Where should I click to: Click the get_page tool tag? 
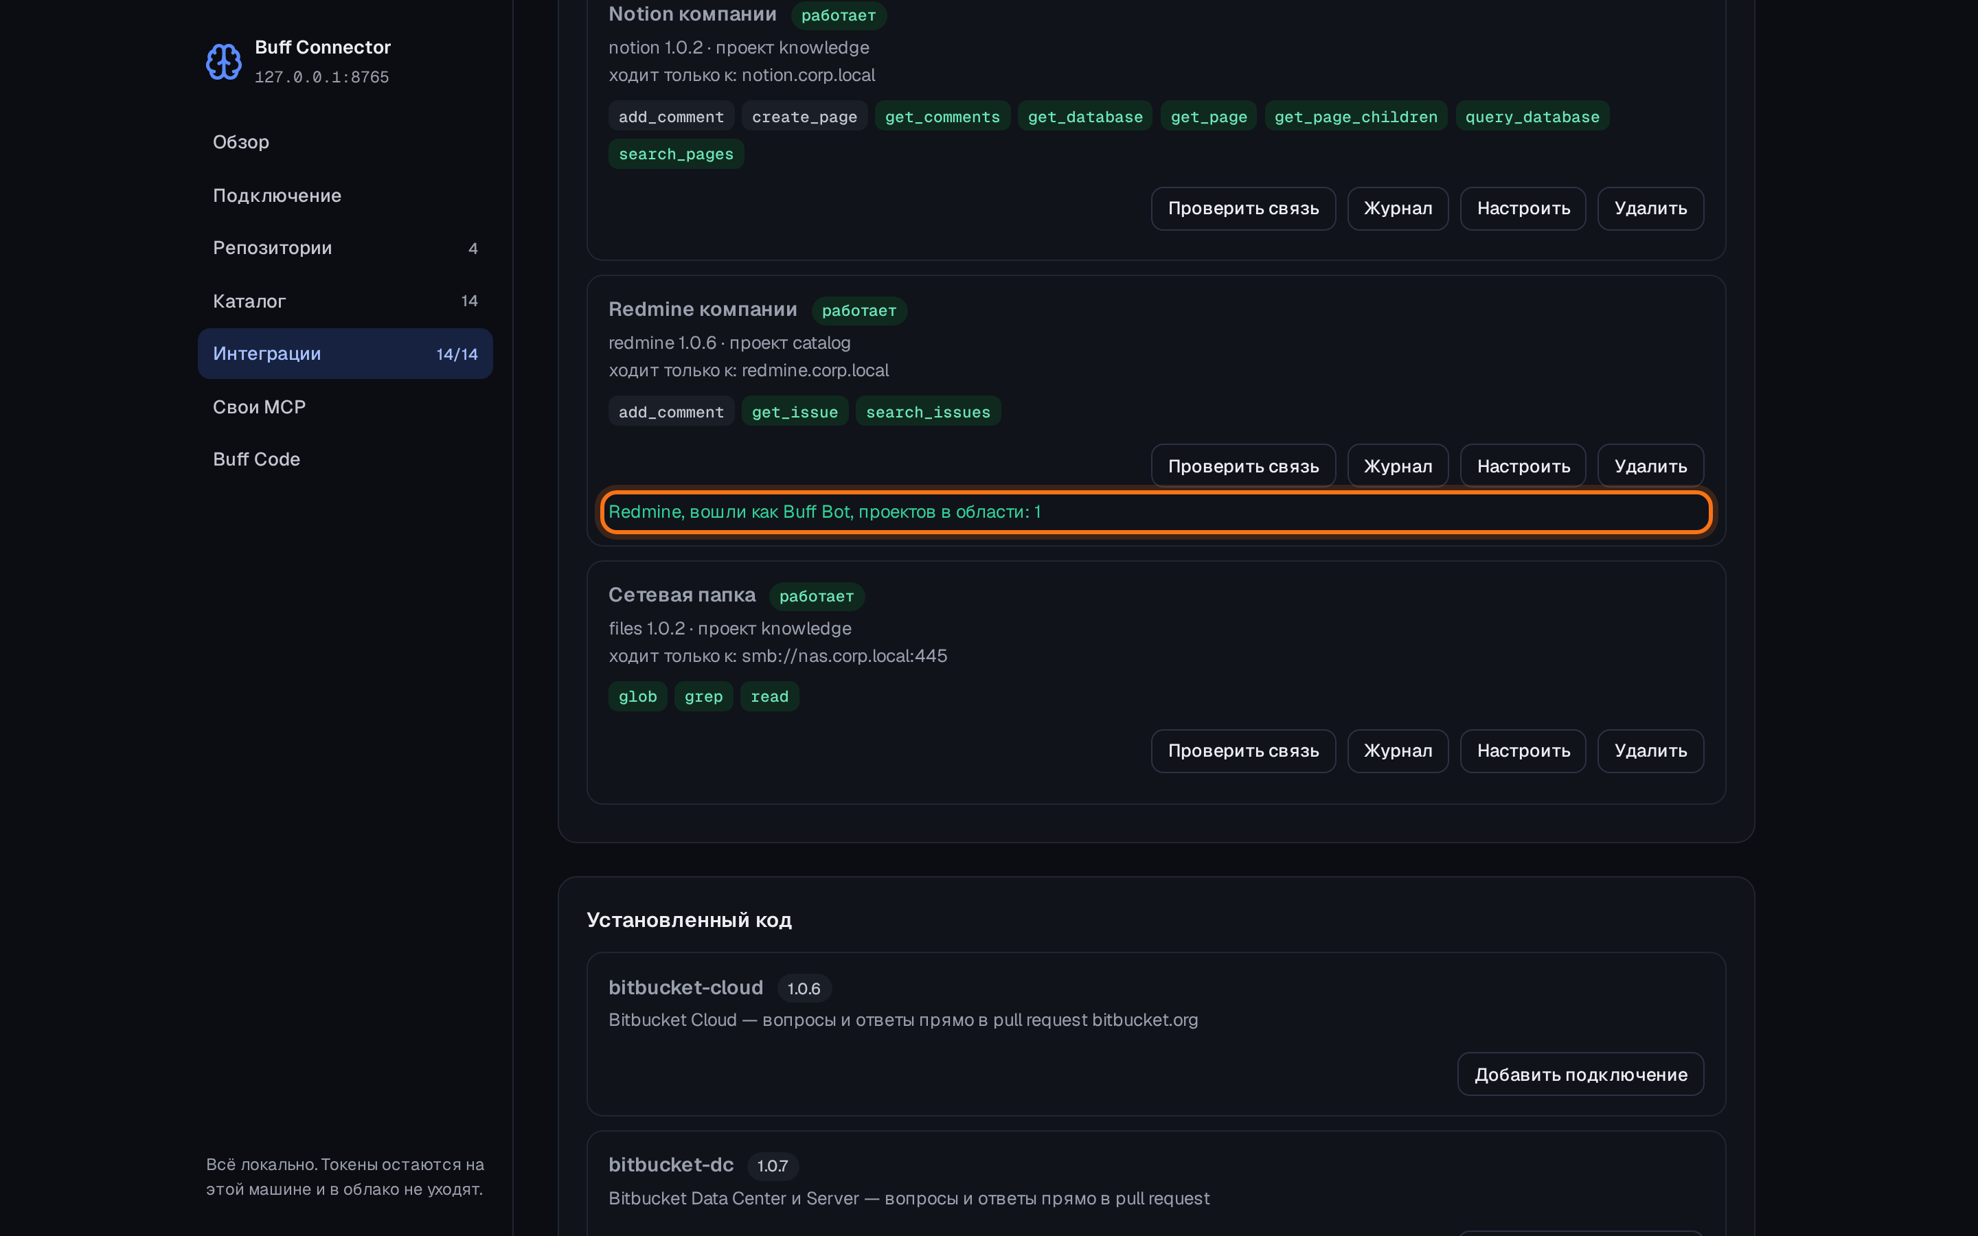pyautogui.click(x=1208, y=116)
